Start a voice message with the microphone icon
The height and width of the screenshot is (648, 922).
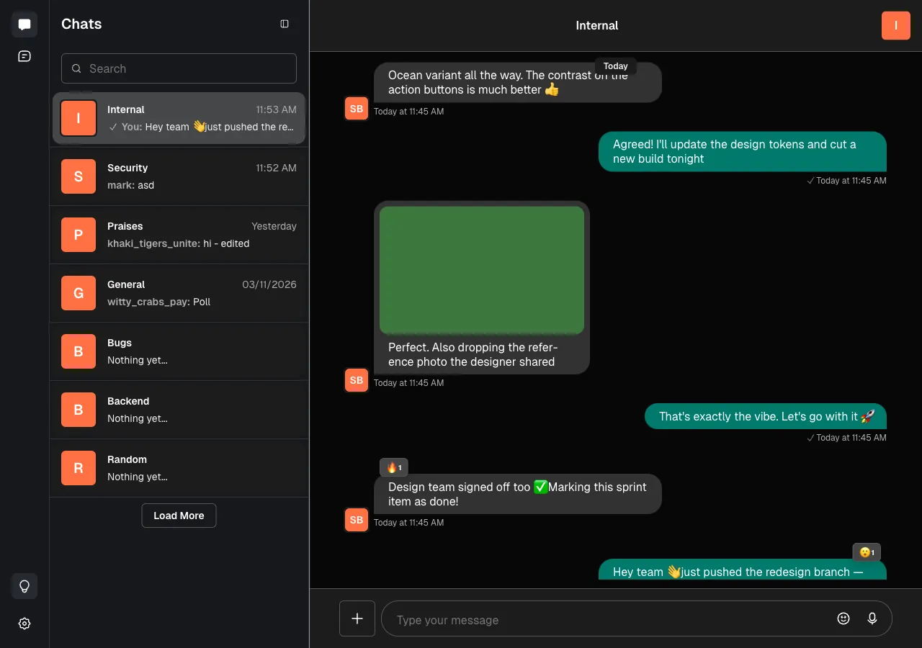(x=872, y=618)
